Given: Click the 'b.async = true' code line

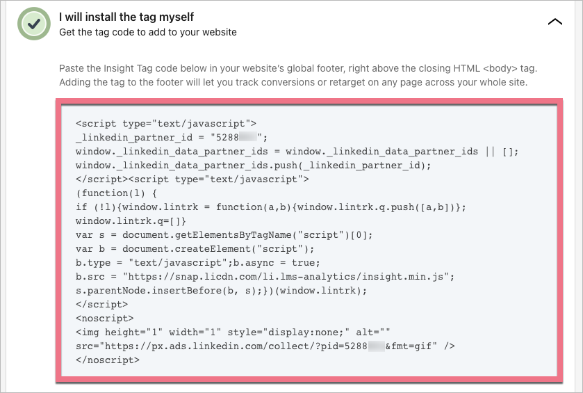Looking at the screenshot, I should [198, 262].
